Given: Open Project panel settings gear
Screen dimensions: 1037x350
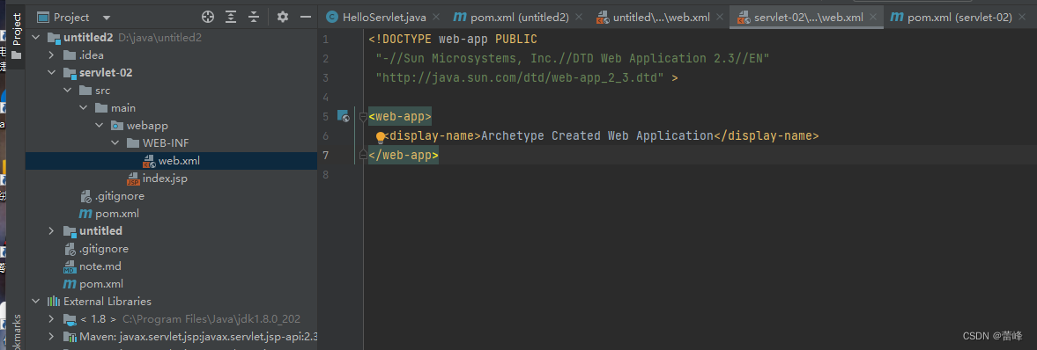Looking at the screenshot, I should point(283,18).
